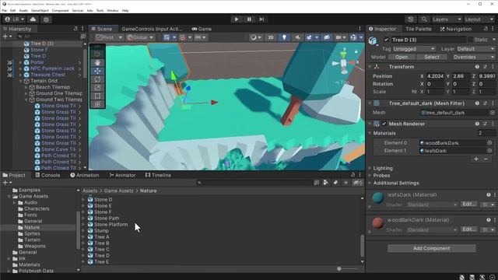The height and width of the screenshot is (280, 498).
Task: Click Edit for woodBarkDark material
Action: click(468, 229)
